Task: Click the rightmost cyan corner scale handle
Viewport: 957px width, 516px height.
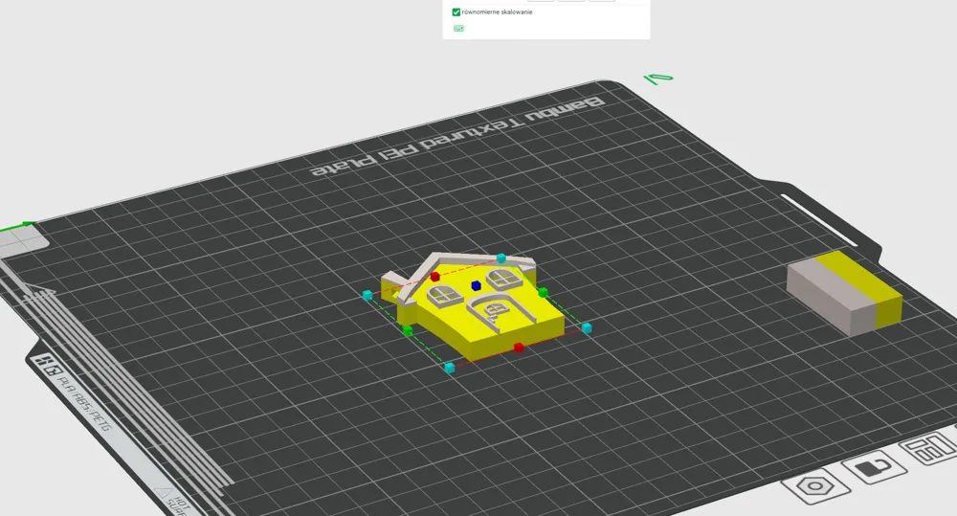Action: [587, 328]
